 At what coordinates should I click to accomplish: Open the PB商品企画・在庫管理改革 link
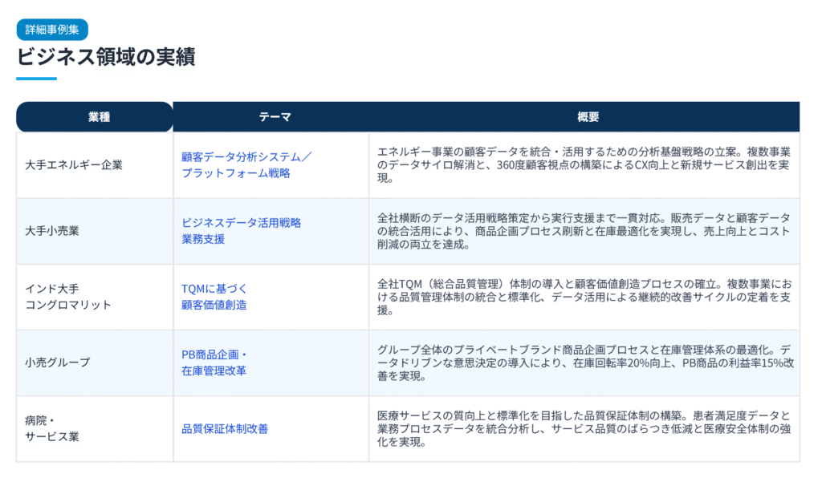[x=214, y=362]
